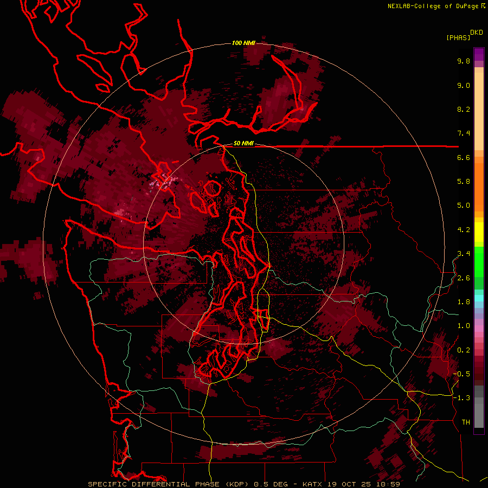
Task: Select the 9.0 value on the scale
Action: [464, 85]
